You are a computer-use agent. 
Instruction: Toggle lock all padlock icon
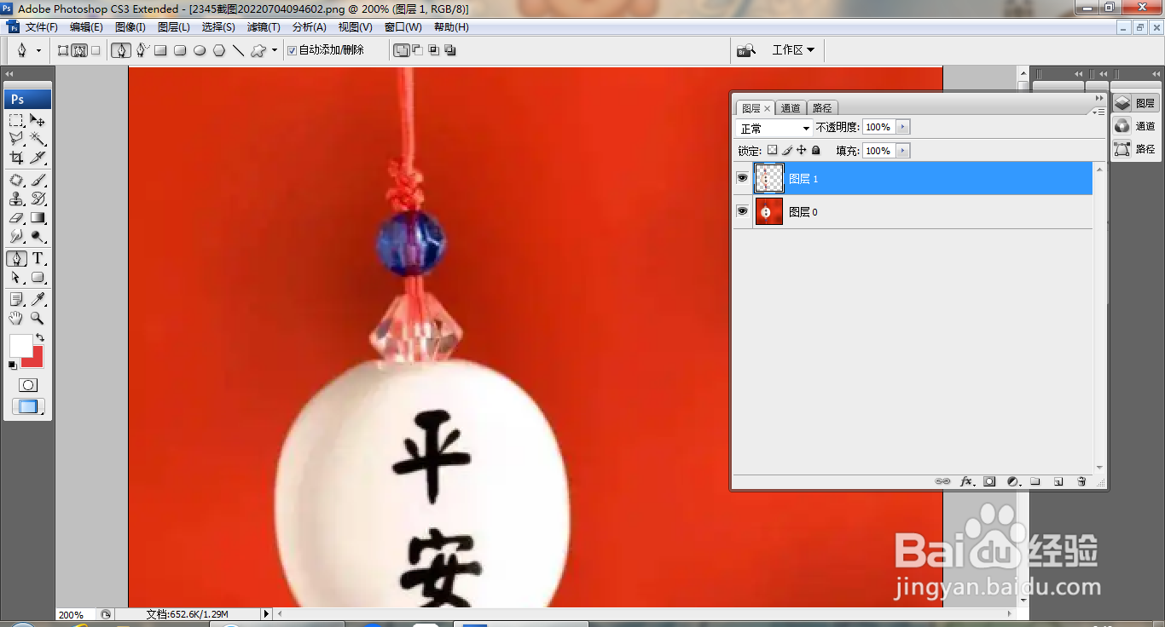pos(816,150)
